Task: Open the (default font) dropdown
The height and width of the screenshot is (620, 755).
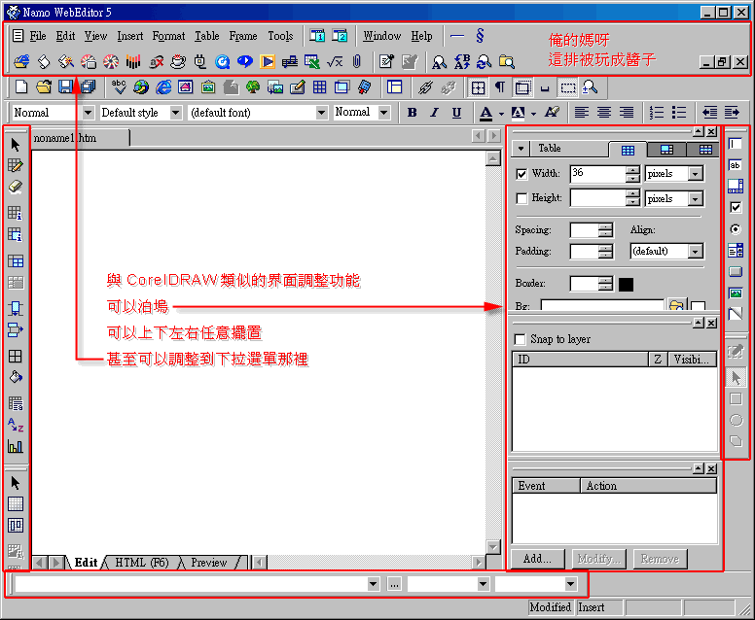Action: click(x=321, y=113)
